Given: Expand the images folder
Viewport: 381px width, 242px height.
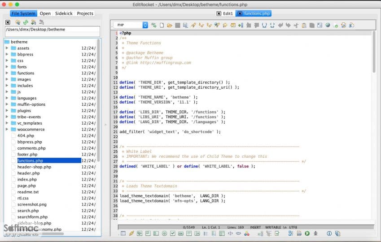Looking at the screenshot, I should tap(7, 79).
